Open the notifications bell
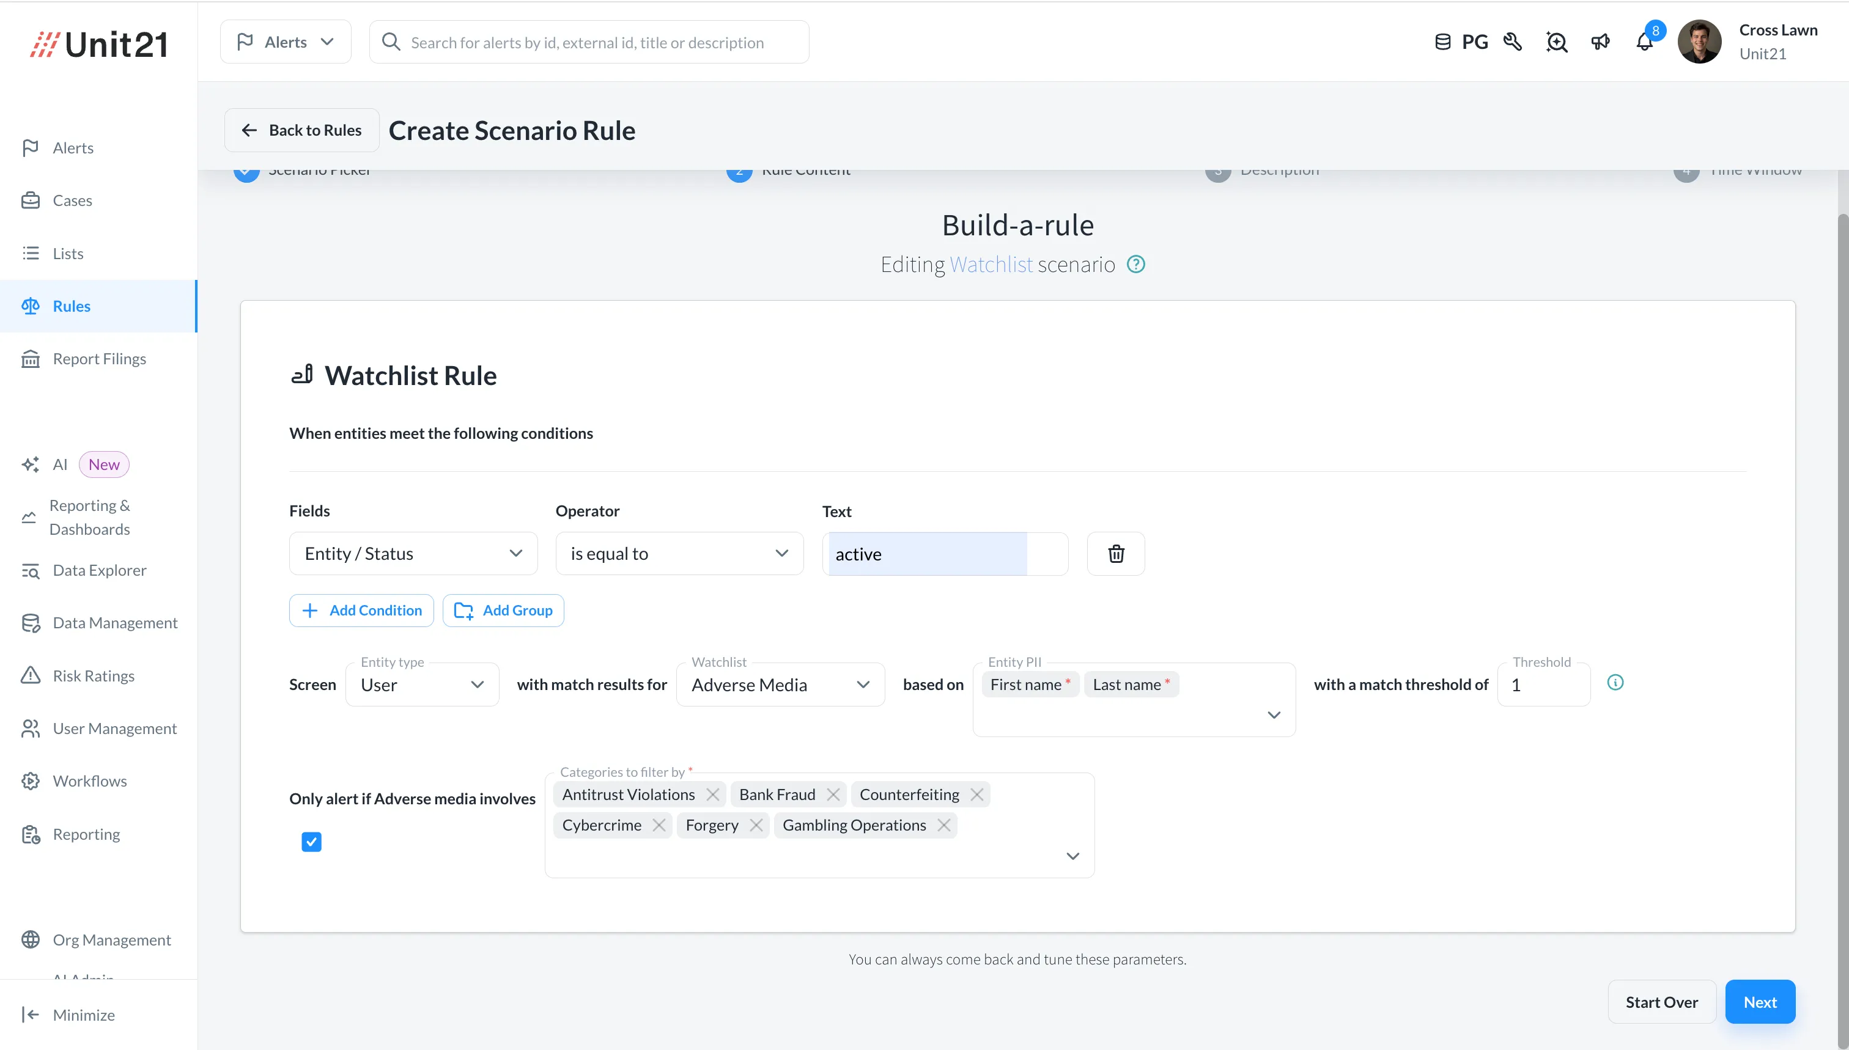 click(x=1644, y=43)
